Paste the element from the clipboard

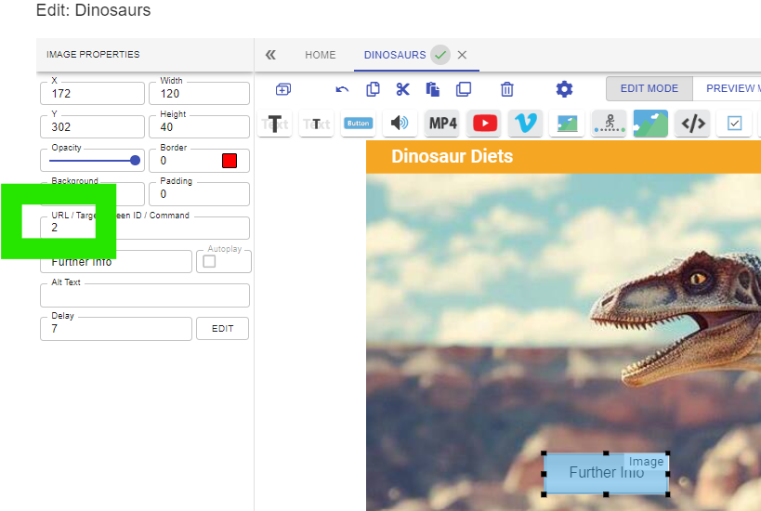(x=432, y=89)
